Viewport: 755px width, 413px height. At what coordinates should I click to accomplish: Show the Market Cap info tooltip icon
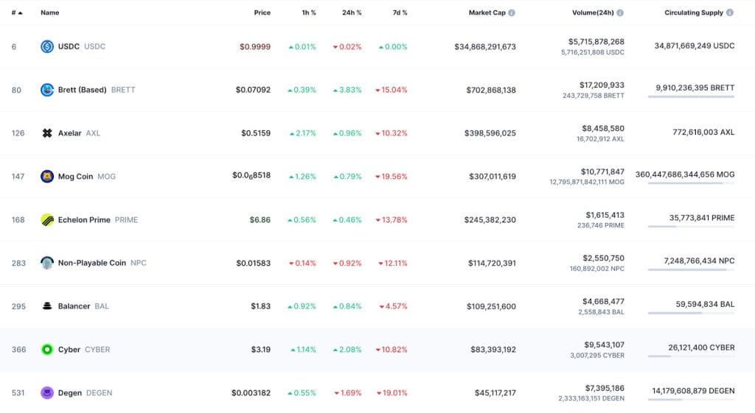point(512,13)
